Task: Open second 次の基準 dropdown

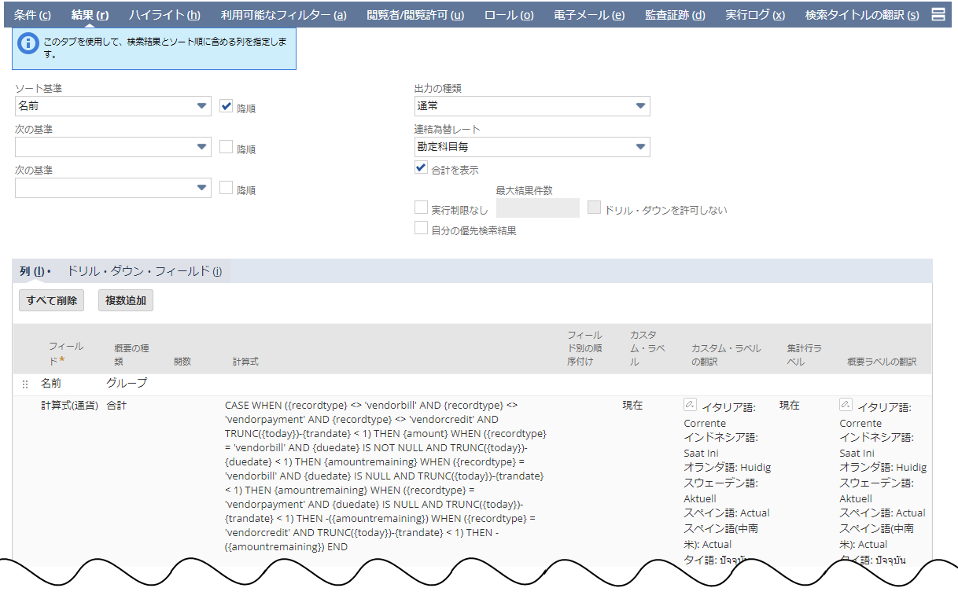Action: (113, 187)
